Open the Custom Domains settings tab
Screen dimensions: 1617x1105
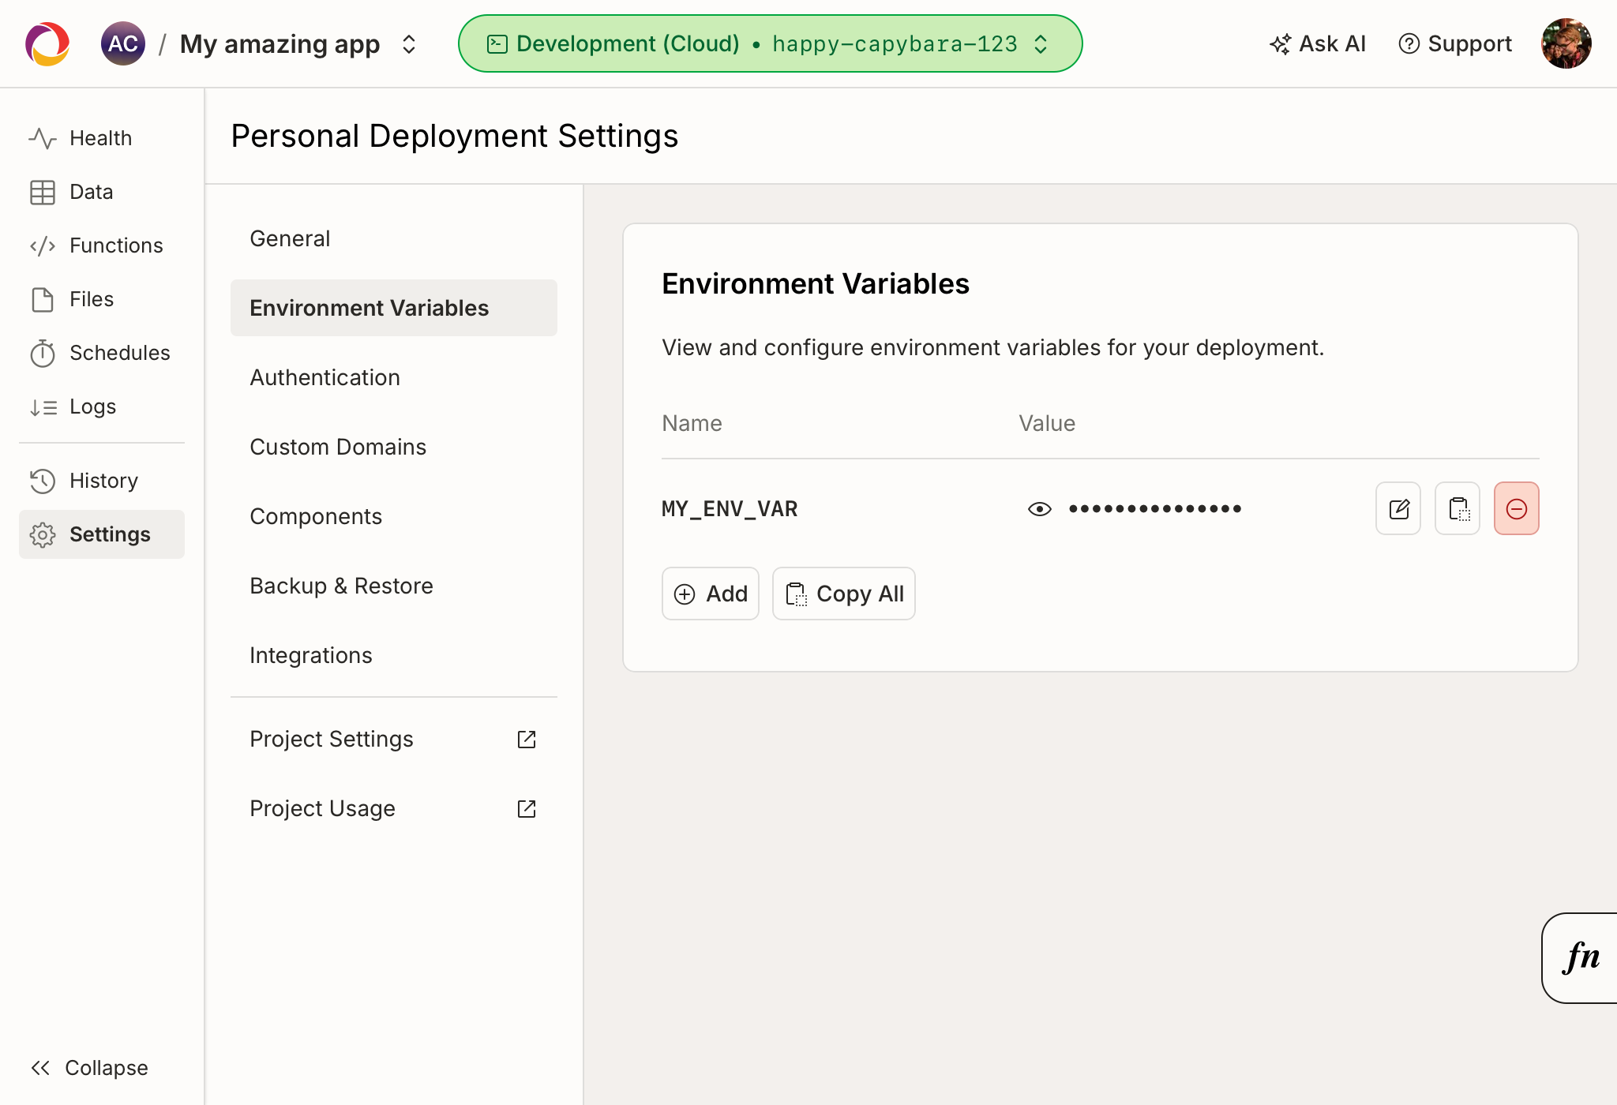(x=394, y=447)
